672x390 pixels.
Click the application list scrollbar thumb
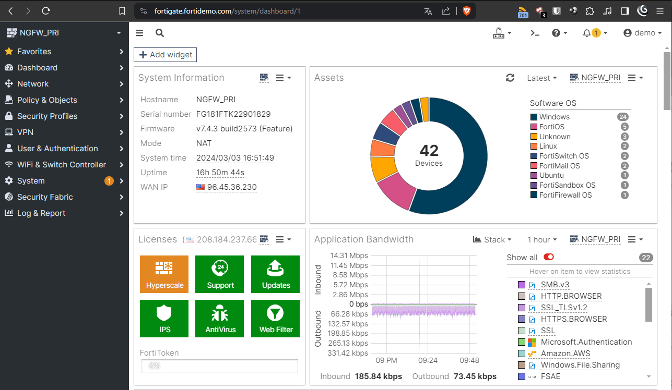(x=649, y=304)
